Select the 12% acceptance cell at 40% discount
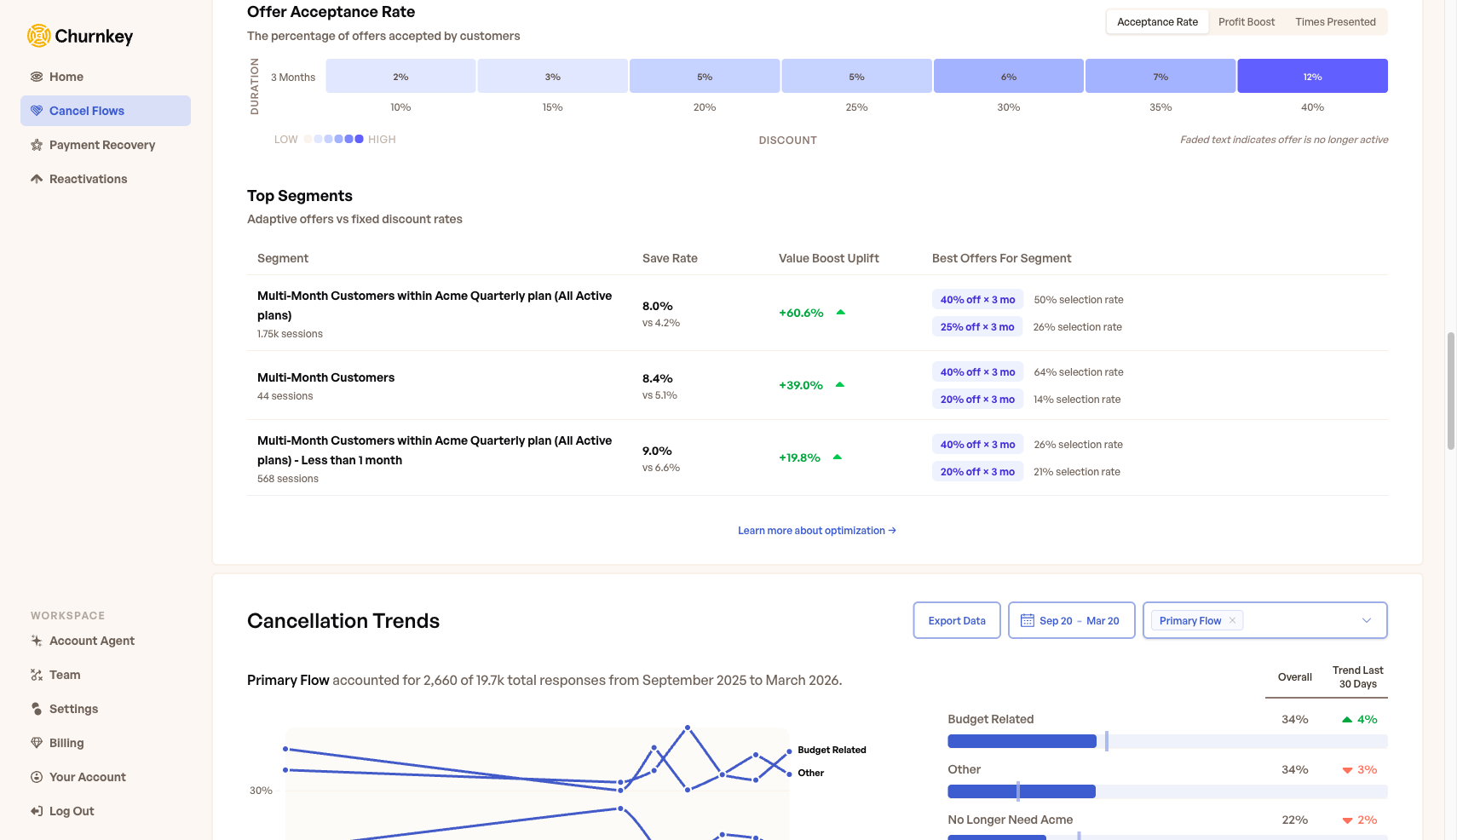This screenshot has height=840, width=1457. [1312, 77]
